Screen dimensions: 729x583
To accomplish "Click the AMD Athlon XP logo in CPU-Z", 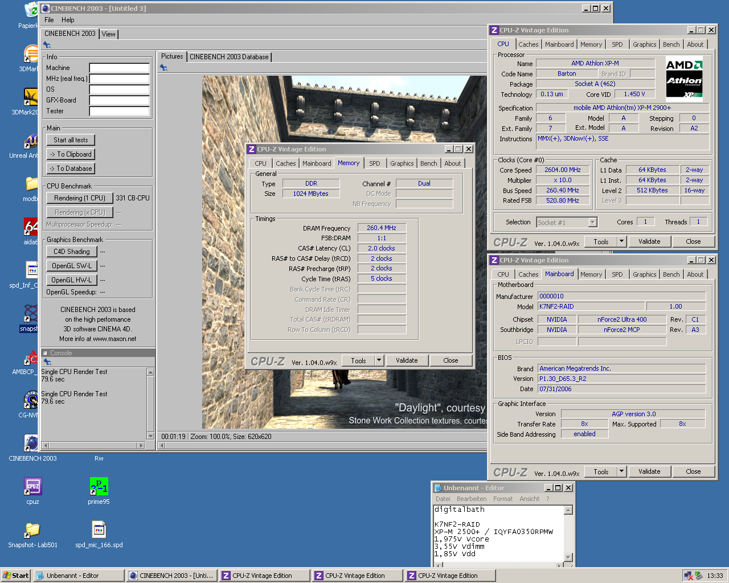I will 684,77.
